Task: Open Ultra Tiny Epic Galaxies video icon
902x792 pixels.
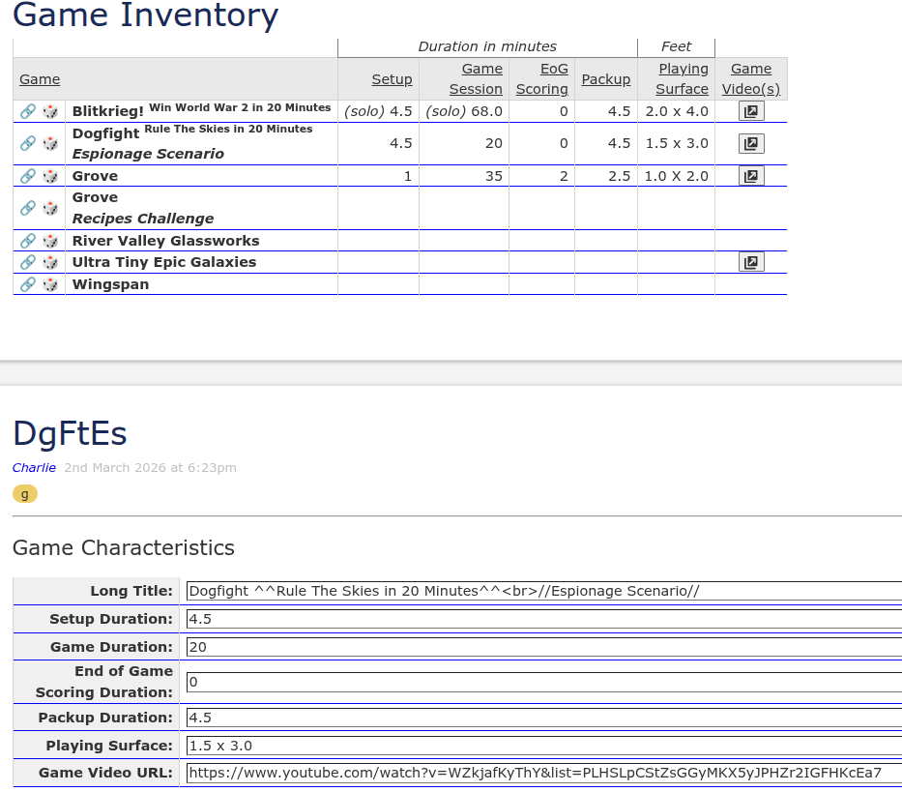Action: click(751, 262)
